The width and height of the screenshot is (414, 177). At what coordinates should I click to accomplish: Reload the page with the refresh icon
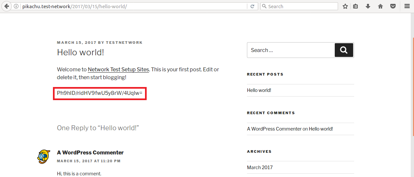(x=253, y=6)
